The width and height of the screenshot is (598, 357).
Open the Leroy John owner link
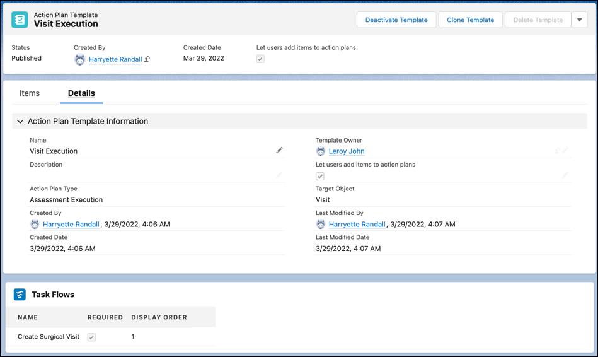click(x=347, y=151)
